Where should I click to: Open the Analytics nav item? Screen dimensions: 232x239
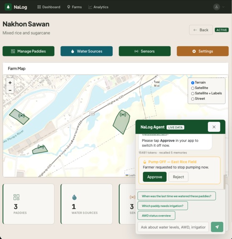98,7
